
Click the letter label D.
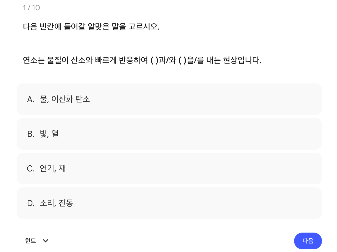pos(31,203)
